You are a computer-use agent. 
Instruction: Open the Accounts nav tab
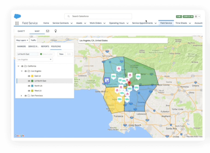(198, 23)
